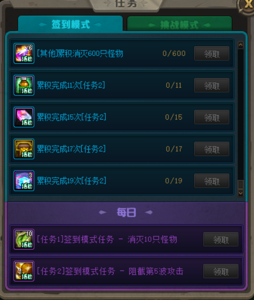Switch to the 挑战模式 tab

pyautogui.click(x=179, y=24)
